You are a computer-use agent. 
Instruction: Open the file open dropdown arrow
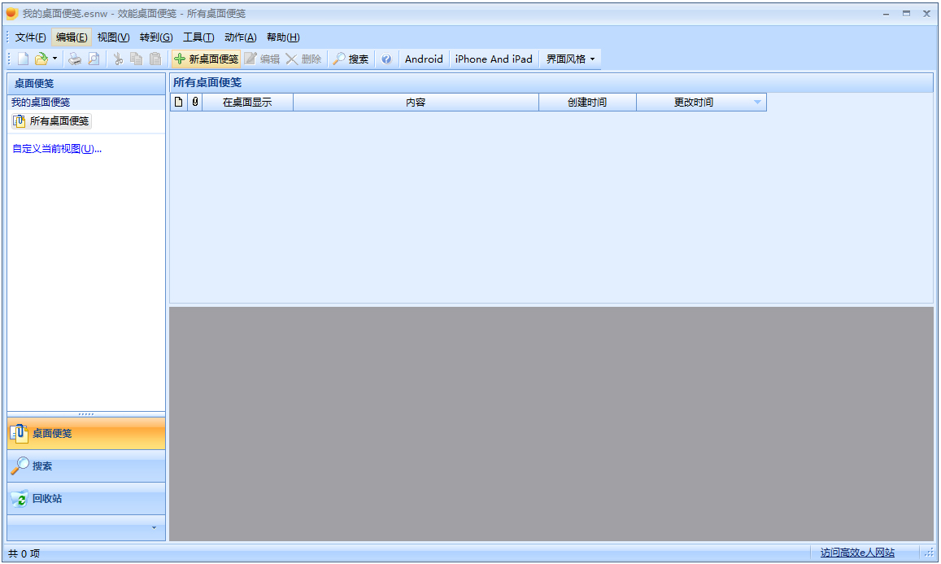[54, 58]
